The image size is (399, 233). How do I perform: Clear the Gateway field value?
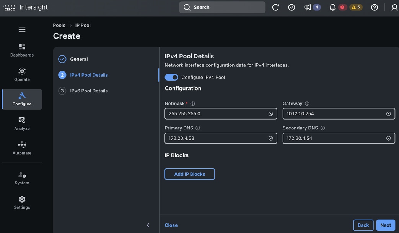click(x=389, y=114)
